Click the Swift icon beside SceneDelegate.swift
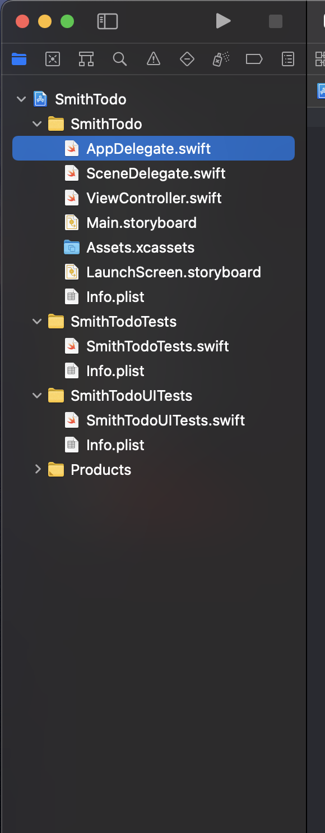The height and width of the screenshot is (833, 325). (72, 173)
